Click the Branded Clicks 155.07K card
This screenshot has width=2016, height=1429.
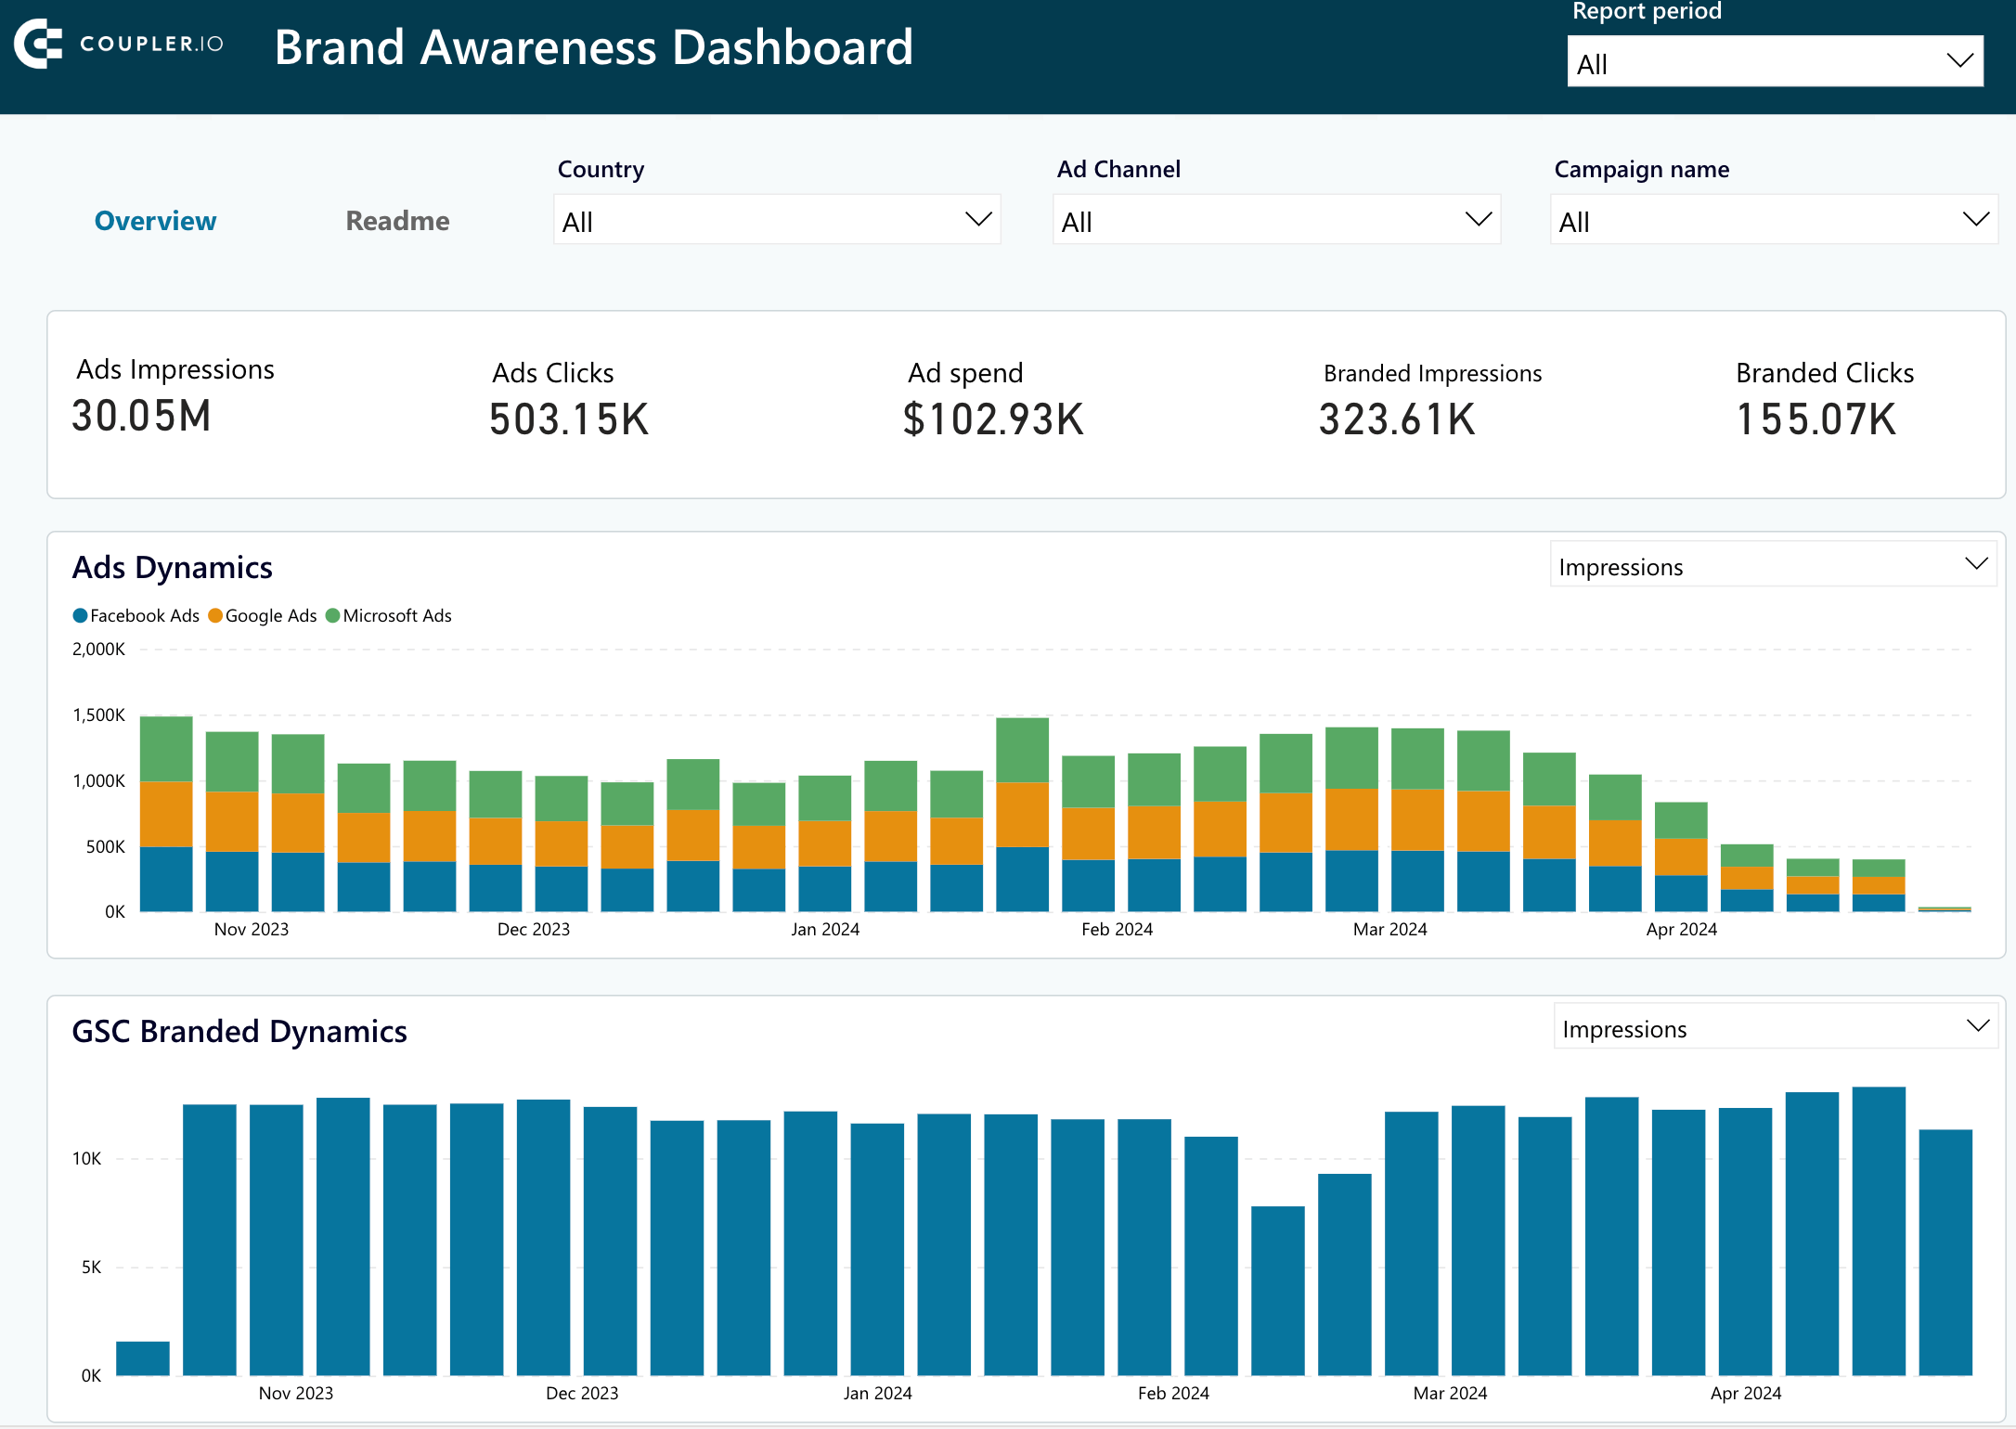click(1815, 418)
